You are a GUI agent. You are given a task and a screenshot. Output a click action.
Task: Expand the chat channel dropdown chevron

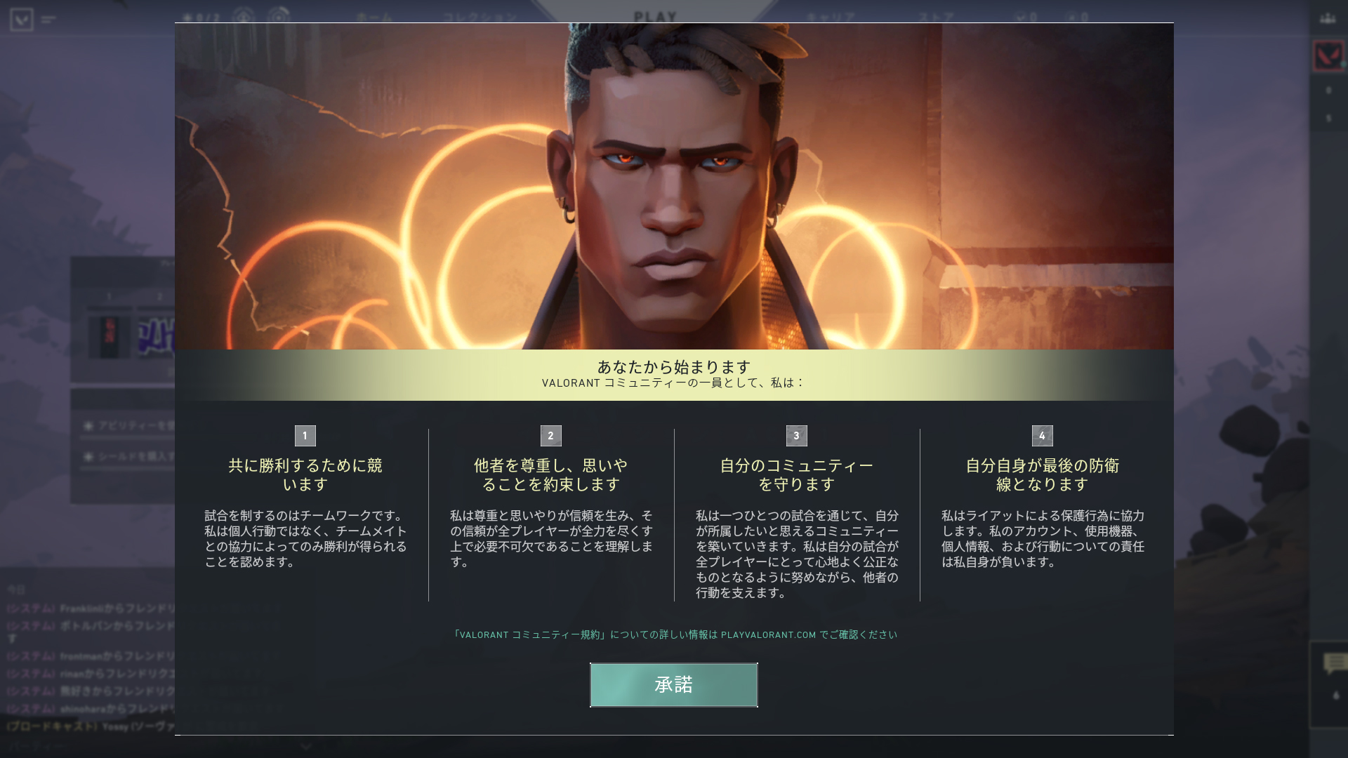(x=305, y=746)
